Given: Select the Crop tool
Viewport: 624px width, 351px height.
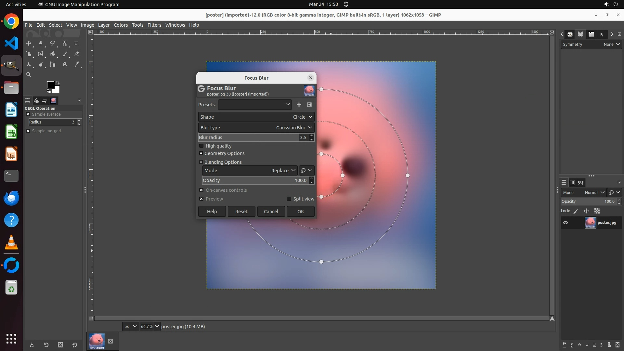Looking at the screenshot, I should pyautogui.click(x=77, y=43).
